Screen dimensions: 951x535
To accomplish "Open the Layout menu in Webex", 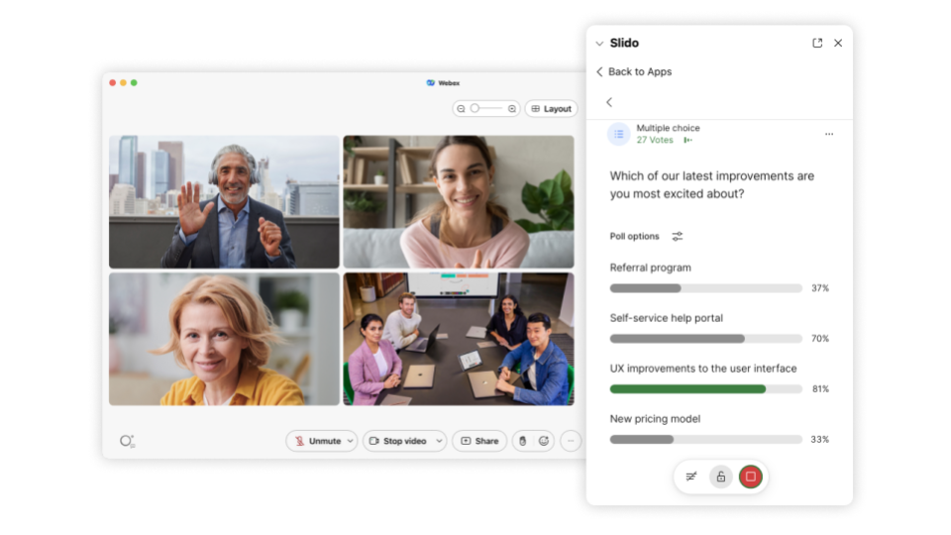I will [x=552, y=109].
